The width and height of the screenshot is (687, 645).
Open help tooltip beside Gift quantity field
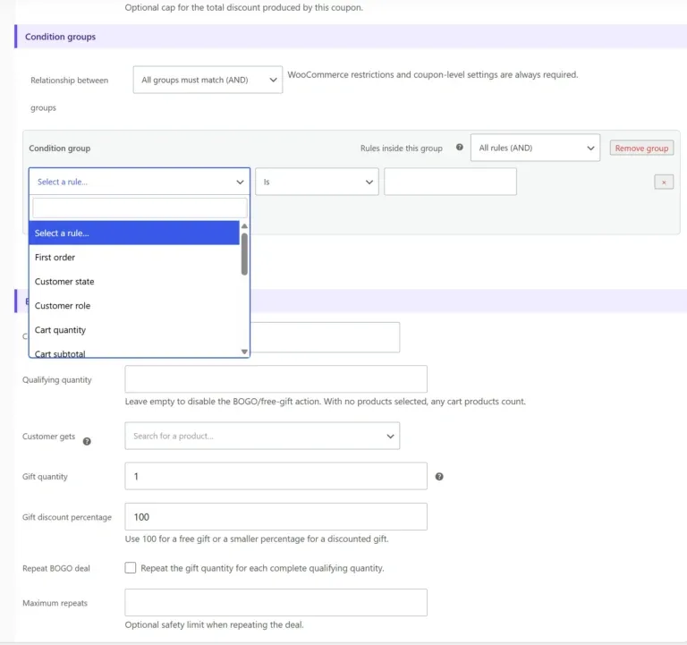point(439,476)
